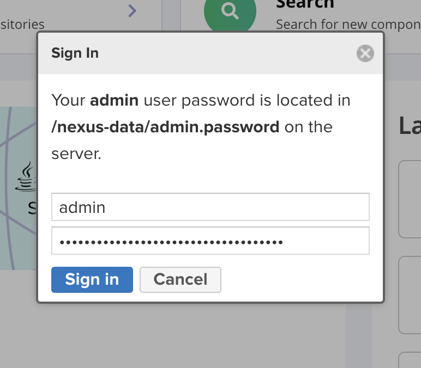The width and height of the screenshot is (421, 368).
Task: Click the bold admin word in message
Action: click(114, 100)
